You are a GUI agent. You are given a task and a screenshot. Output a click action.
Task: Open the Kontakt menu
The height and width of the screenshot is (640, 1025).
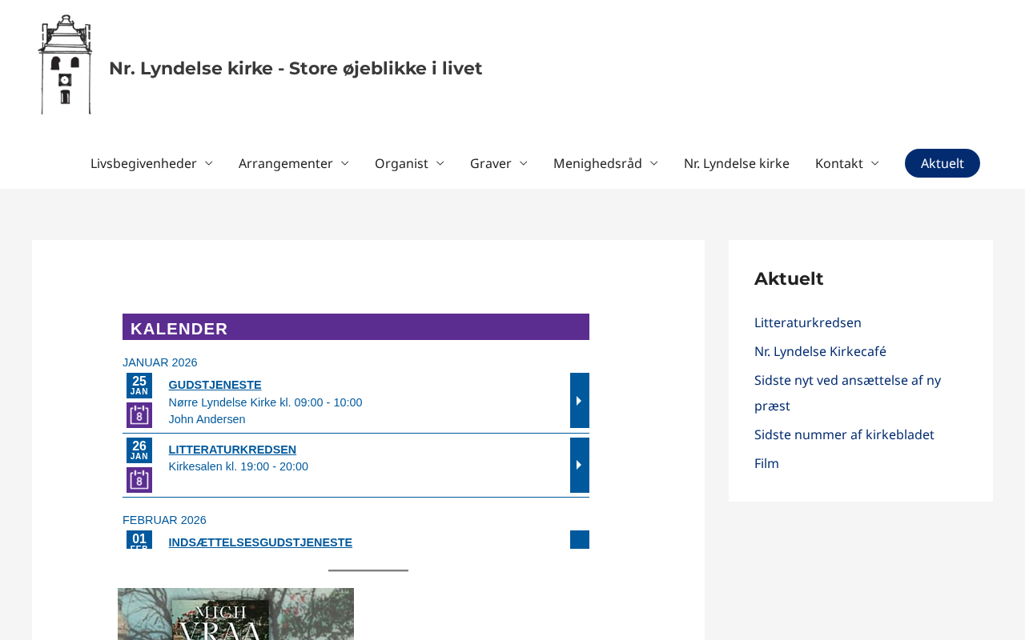(x=846, y=163)
